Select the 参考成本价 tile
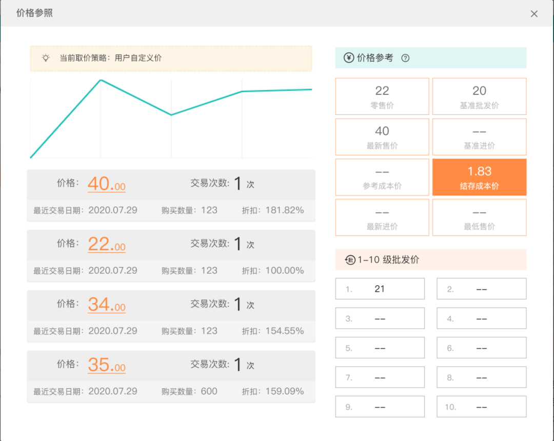The image size is (554, 441). click(x=382, y=177)
